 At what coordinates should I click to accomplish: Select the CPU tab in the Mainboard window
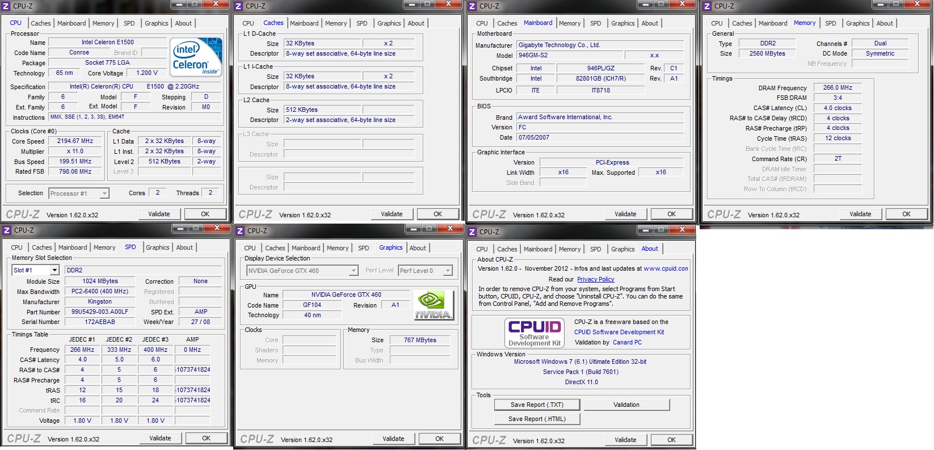(x=482, y=23)
